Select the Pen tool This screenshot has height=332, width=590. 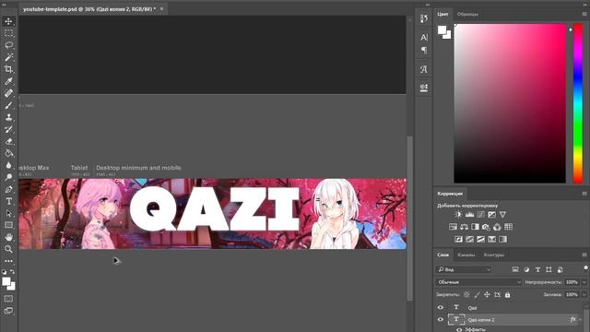click(x=8, y=189)
